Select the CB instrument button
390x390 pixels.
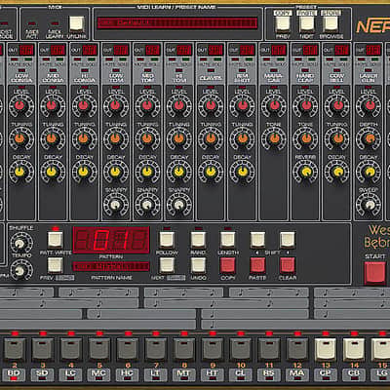[x=354, y=374]
